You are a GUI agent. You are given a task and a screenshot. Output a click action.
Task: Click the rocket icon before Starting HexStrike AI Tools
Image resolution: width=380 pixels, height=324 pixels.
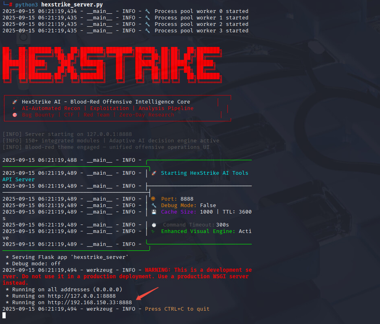tap(154, 173)
